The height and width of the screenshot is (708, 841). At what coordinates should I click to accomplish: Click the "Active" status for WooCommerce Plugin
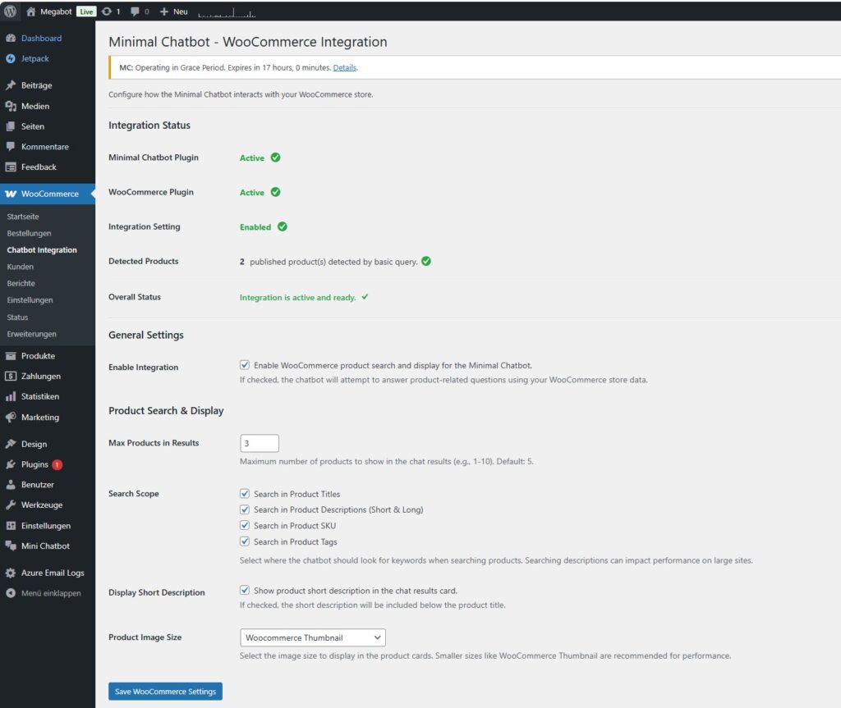point(252,193)
